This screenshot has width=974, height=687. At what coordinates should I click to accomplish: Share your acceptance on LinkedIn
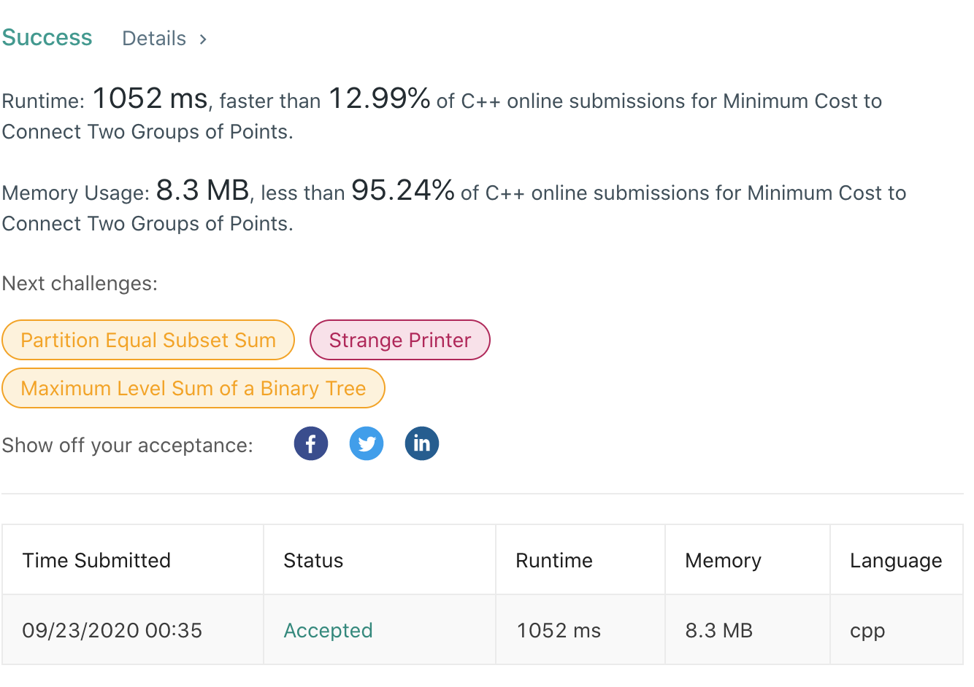pos(421,443)
